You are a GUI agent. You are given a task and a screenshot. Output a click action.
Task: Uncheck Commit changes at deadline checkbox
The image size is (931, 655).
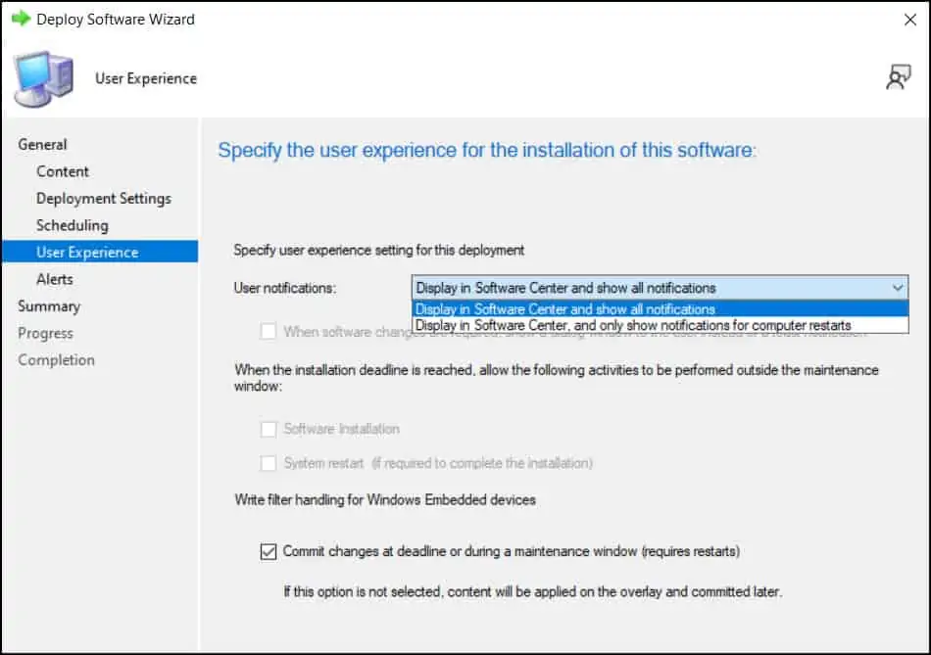pos(269,552)
